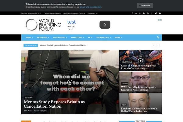Open the RSS feed icon
Viewport: 183px width, 122px height.
click(x=148, y=13)
